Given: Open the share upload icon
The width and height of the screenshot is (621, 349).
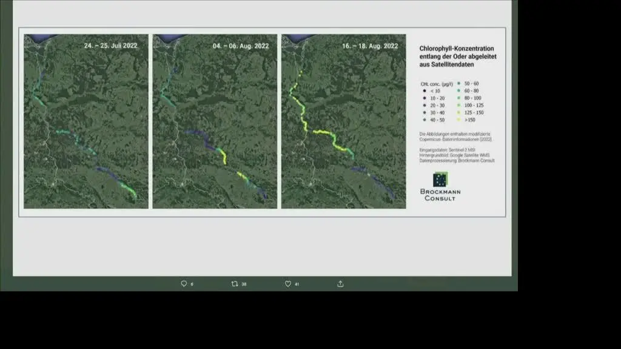Looking at the screenshot, I should [x=340, y=283].
